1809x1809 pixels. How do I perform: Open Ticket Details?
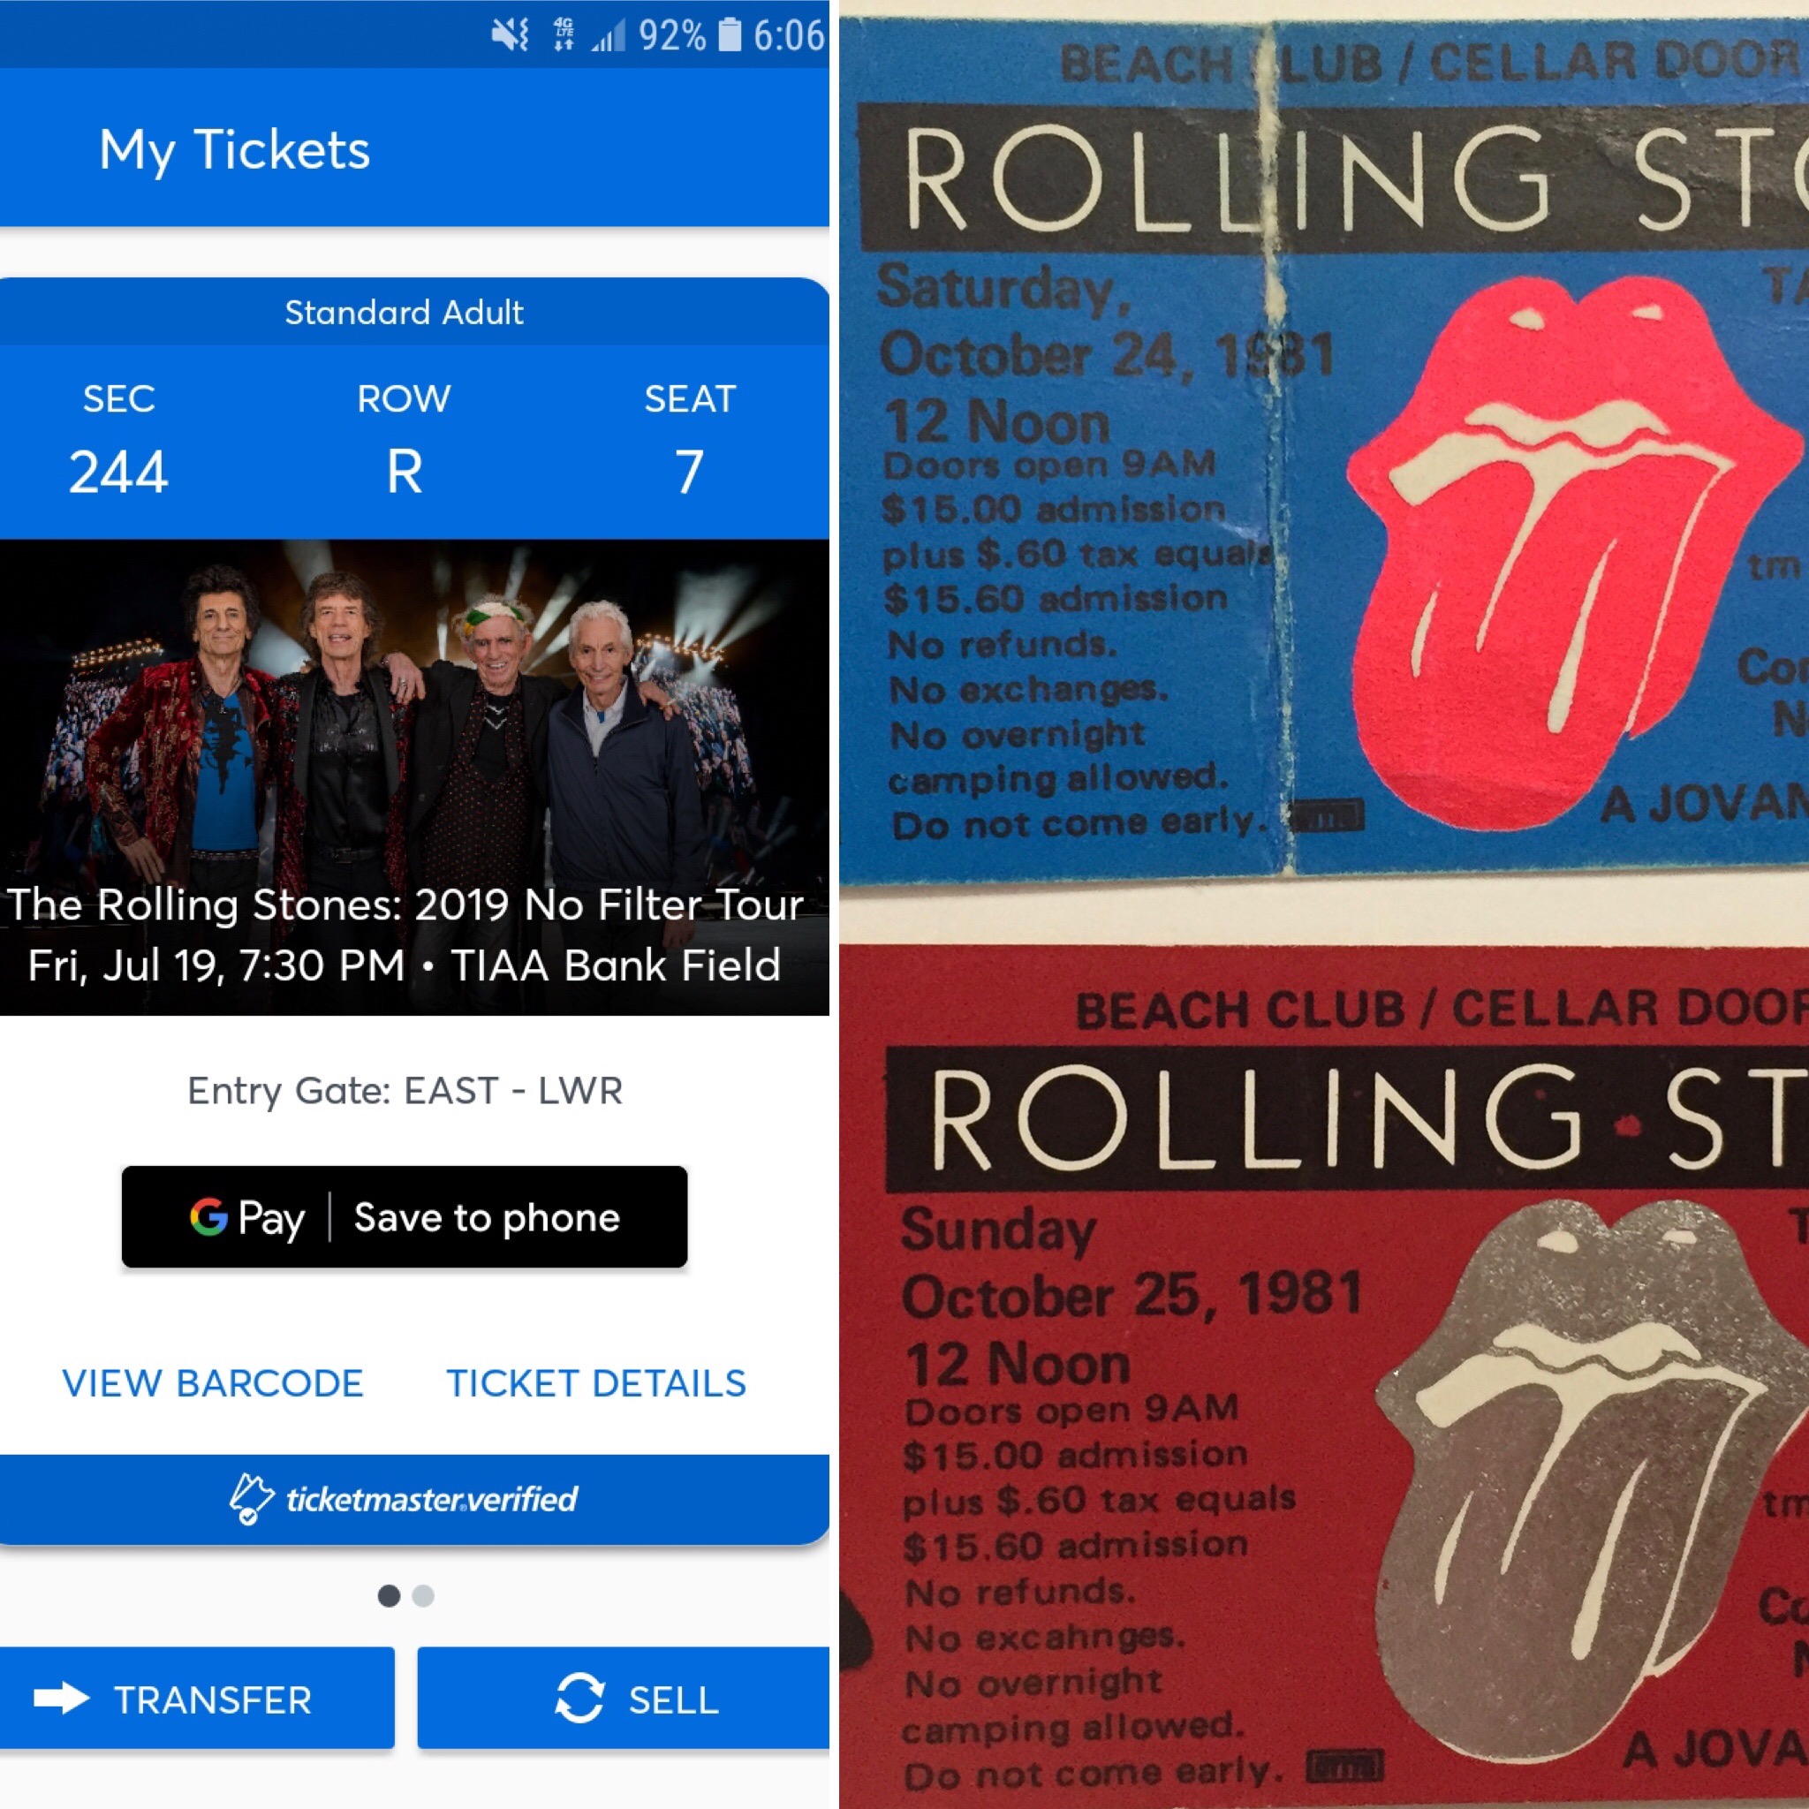coord(596,1383)
